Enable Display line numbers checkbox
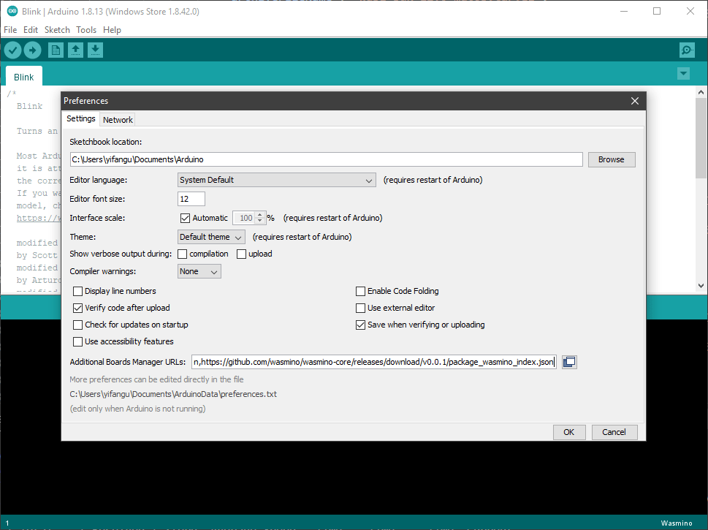Screen dimensions: 708x530 pyautogui.click(x=77, y=291)
